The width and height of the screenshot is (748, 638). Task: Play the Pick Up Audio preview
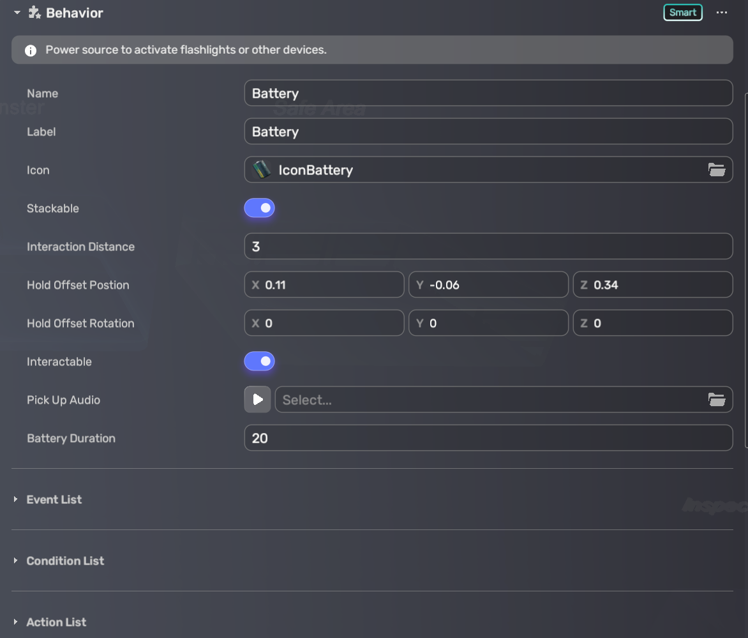click(x=257, y=400)
